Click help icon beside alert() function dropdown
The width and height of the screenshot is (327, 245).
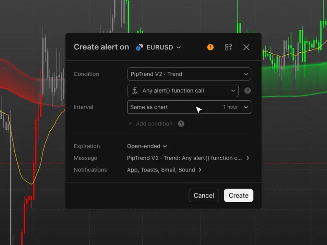pos(248,91)
